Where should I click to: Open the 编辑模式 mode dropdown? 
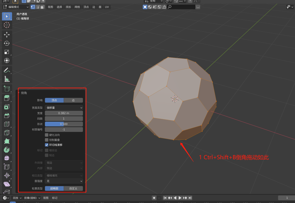pos(16,7)
